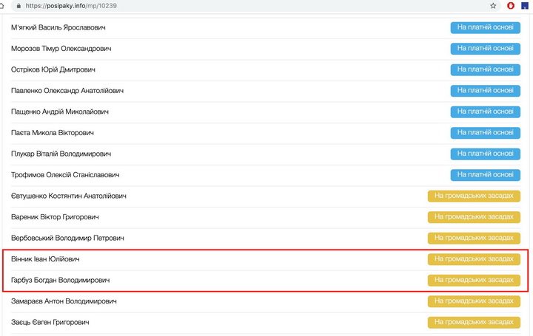Click Пащенко's «На платній основі» badge
This screenshot has width=533, height=336.
(x=485, y=112)
